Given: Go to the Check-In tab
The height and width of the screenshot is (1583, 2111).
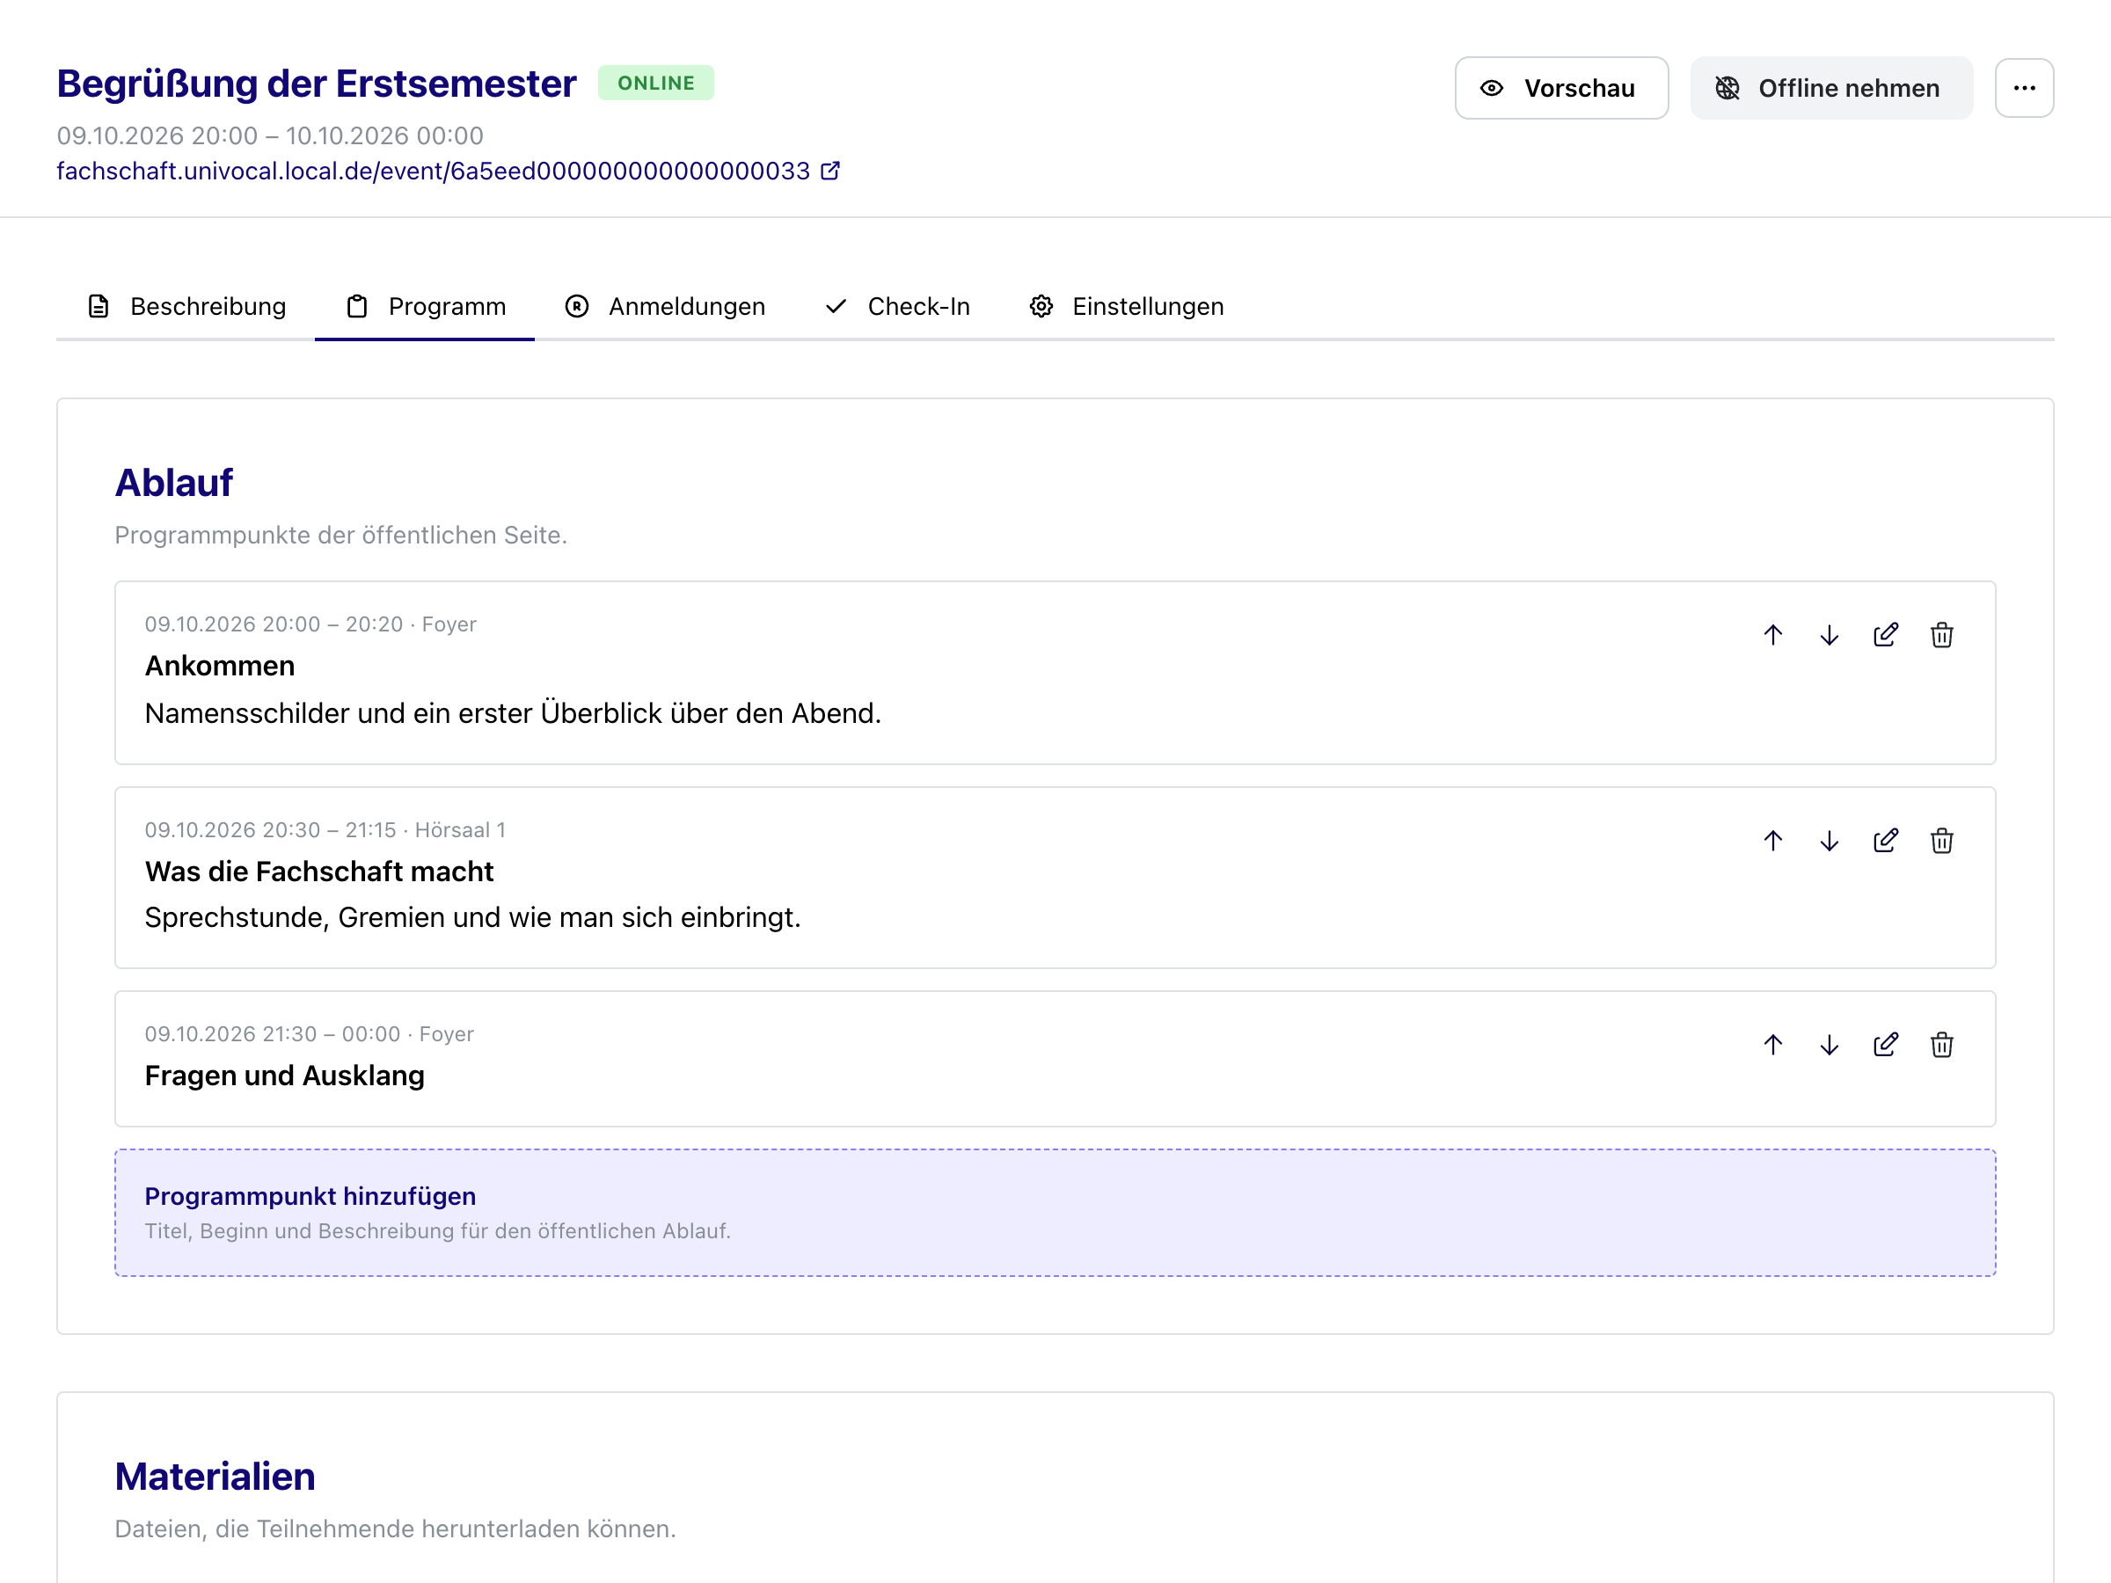Looking at the screenshot, I should pyautogui.click(x=896, y=306).
